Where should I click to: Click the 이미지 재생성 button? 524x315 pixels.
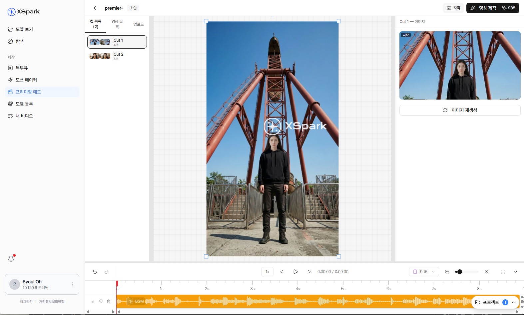click(460, 110)
